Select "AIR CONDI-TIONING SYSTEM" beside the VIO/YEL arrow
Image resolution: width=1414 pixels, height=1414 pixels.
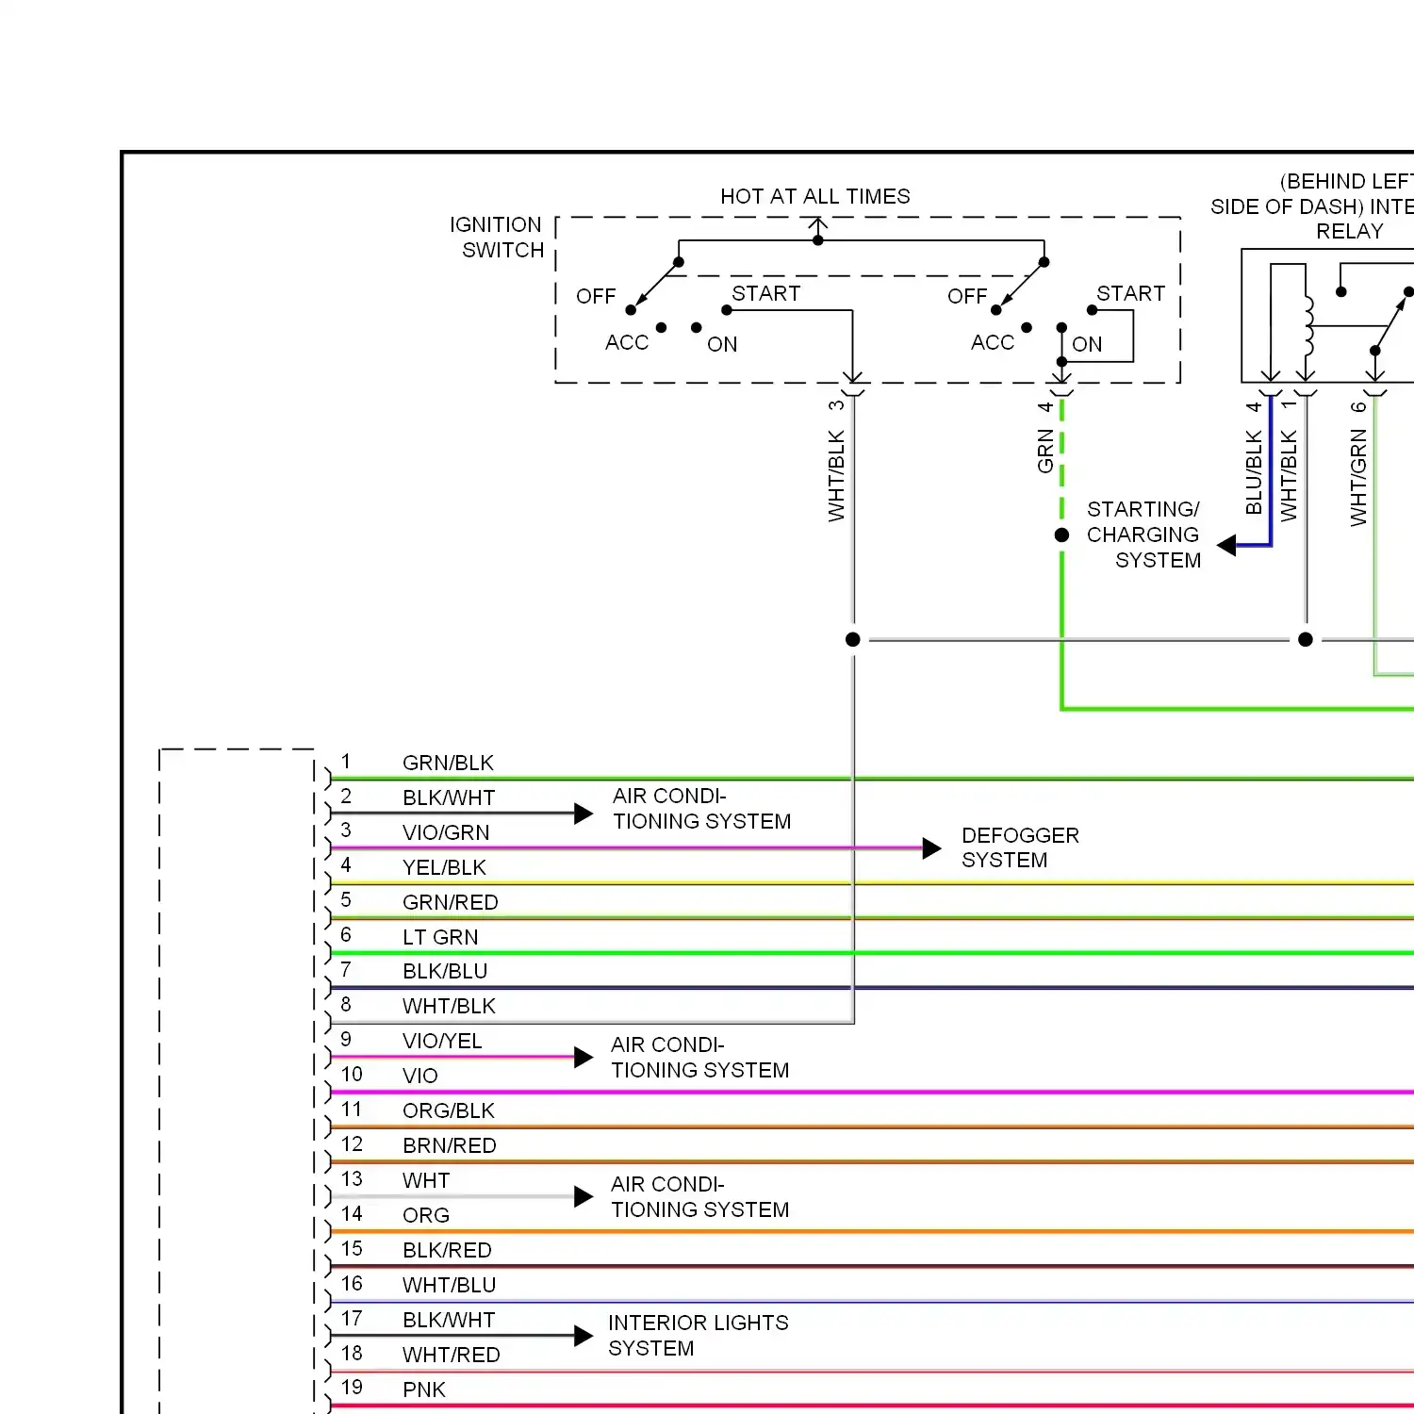(699, 1058)
